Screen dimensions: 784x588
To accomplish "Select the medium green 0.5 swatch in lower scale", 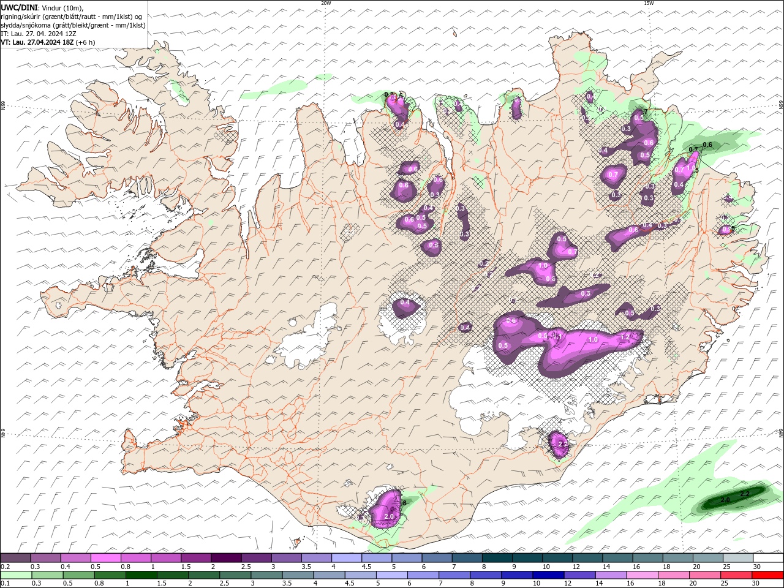I will (78, 575).
